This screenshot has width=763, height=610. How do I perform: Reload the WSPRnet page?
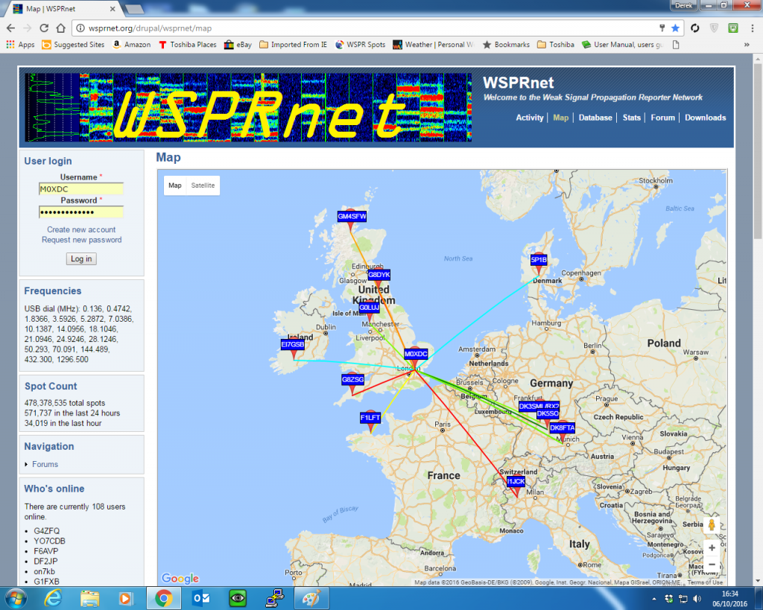(44, 28)
